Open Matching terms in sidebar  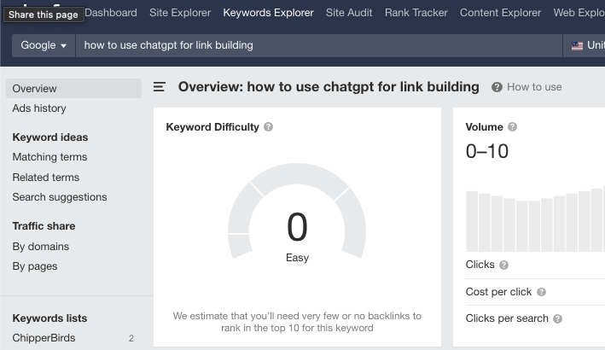point(49,157)
